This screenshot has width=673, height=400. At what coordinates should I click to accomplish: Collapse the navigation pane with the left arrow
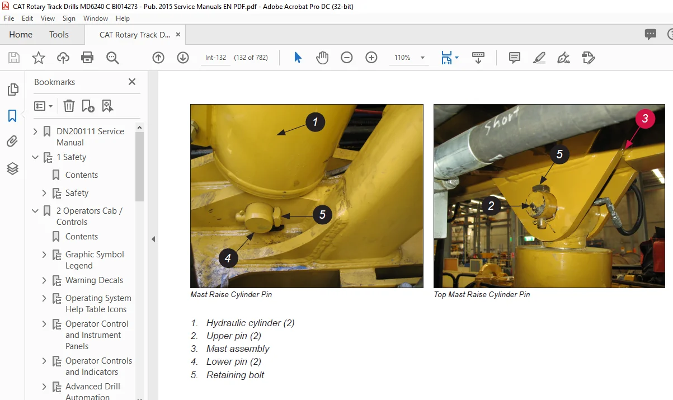(153, 239)
